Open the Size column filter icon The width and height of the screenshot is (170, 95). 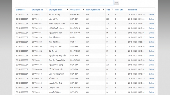112,10
